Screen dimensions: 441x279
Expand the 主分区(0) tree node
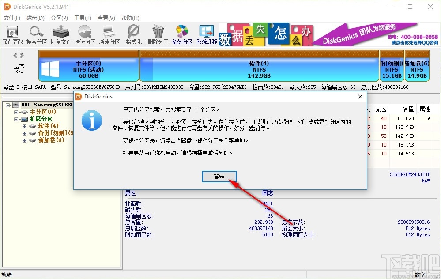[x=16, y=112]
